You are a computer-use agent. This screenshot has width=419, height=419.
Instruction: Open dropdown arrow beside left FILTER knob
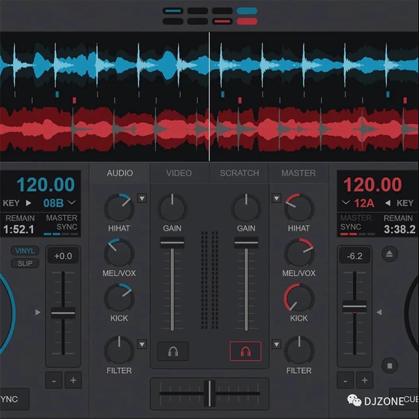click(x=142, y=344)
